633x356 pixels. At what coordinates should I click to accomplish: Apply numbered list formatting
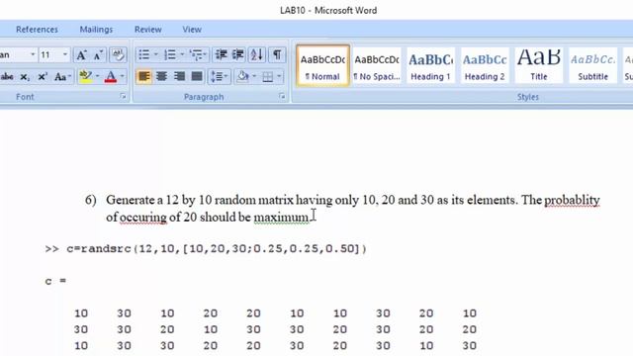170,55
